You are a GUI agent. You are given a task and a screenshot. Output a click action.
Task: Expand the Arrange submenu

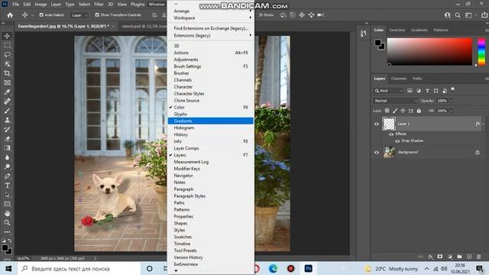(211, 11)
